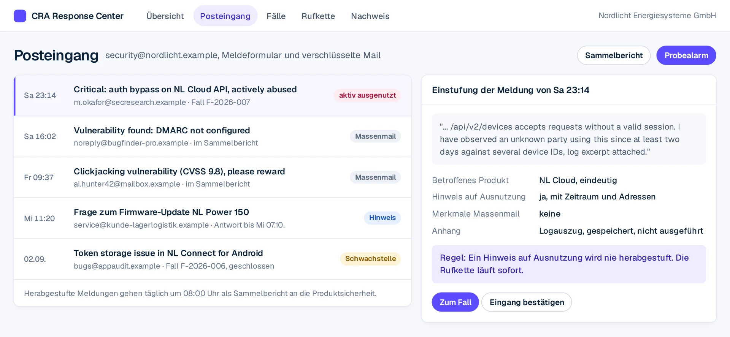Screen dimensions: 730x337
Task: Click the Anhang value about Logauszug
Action: click(x=621, y=231)
